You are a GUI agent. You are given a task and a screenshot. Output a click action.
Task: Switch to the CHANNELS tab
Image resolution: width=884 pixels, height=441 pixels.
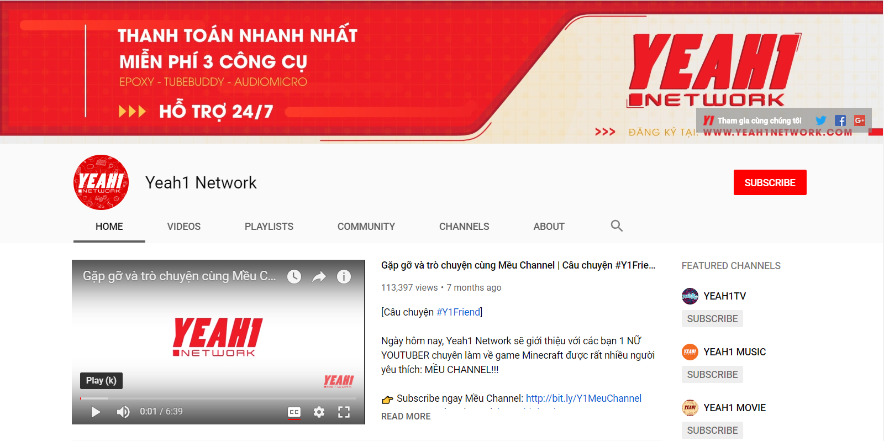coord(464,227)
